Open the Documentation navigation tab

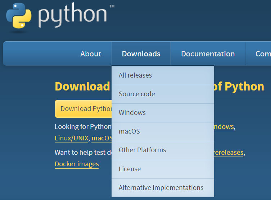208,54
